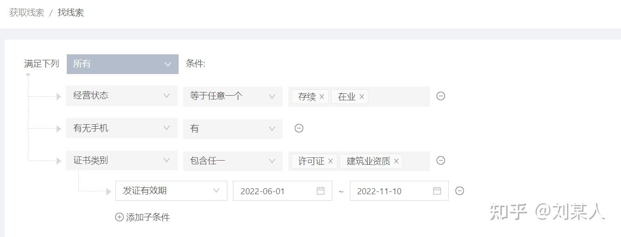Delete the 经营状态 condition row
Screen dimensions: 621x237
coord(441,96)
